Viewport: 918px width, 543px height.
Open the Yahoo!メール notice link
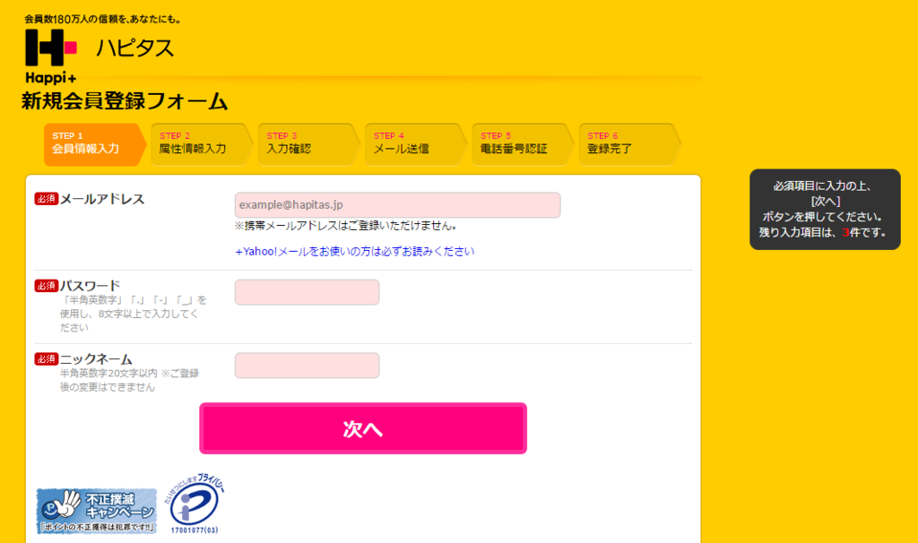coord(355,252)
